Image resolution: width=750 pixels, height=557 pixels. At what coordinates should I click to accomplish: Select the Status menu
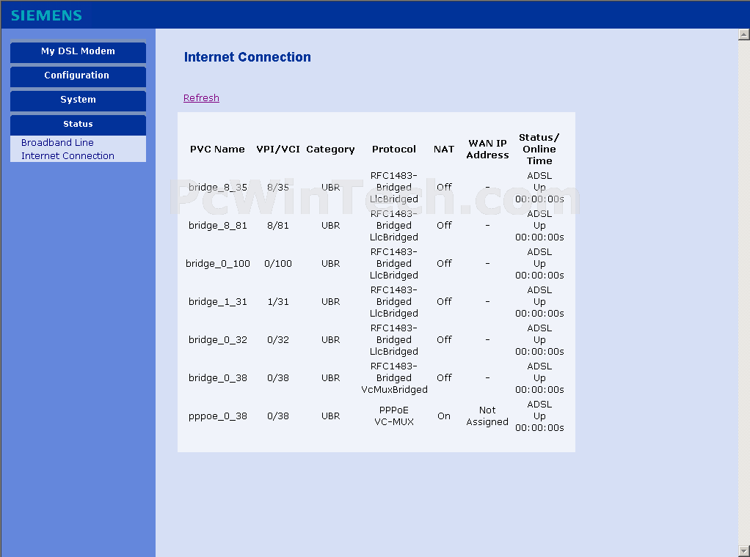pos(78,124)
